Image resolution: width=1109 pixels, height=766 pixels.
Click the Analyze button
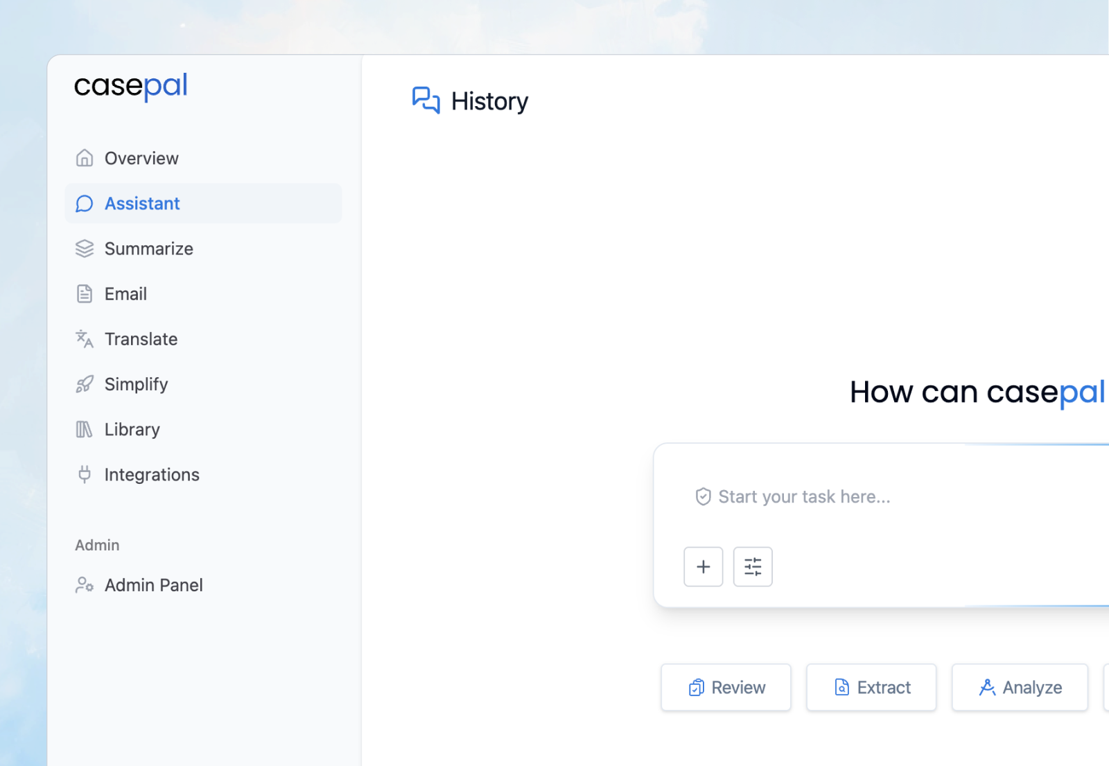click(x=1020, y=687)
